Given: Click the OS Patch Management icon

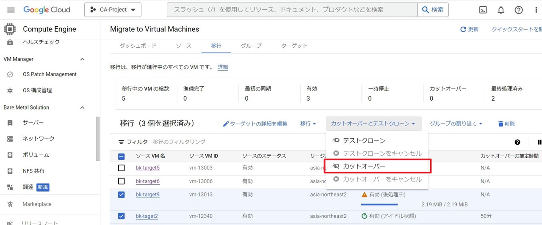Looking at the screenshot, I should [x=10, y=74].
